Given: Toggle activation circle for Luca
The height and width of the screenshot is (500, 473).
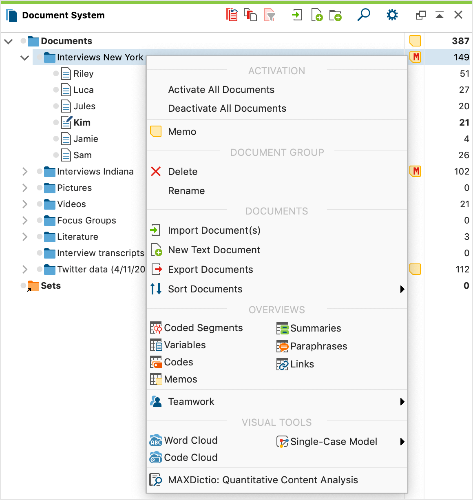Looking at the screenshot, I should (56, 90).
